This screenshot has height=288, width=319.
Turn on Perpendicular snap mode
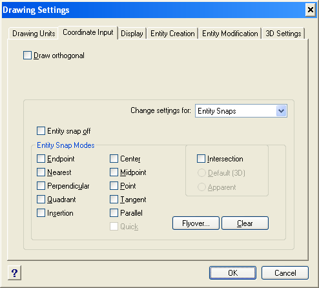click(41, 186)
